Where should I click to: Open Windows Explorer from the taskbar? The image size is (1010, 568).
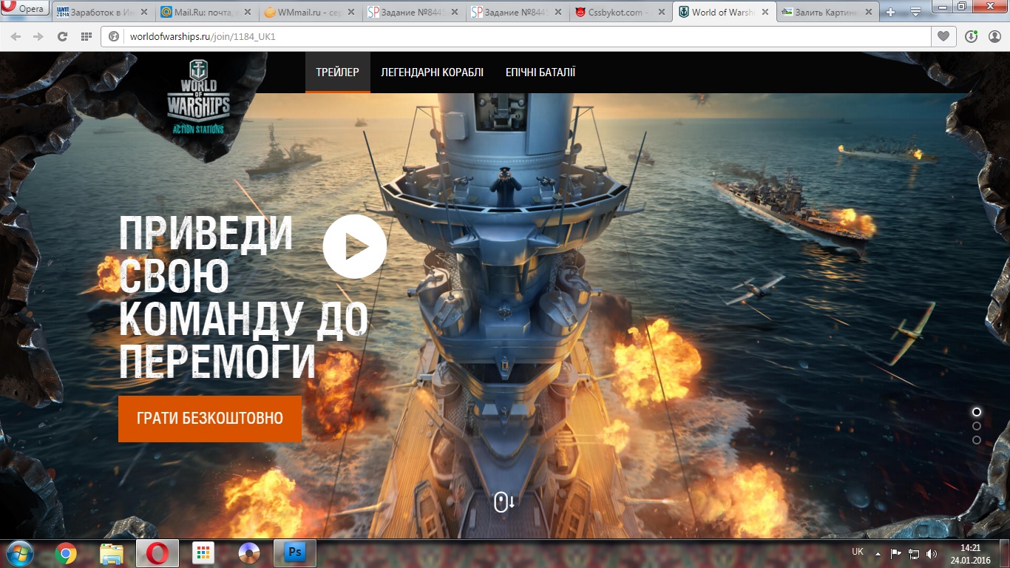pyautogui.click(x=112, y=553)
